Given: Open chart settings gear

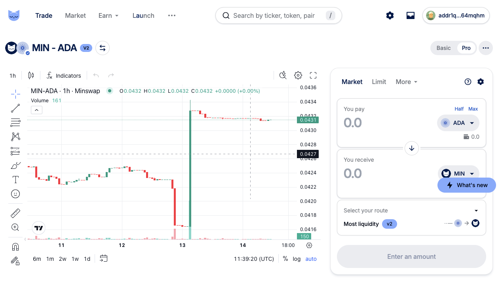Looking at the screenshot, I should (x=298, y=75).
